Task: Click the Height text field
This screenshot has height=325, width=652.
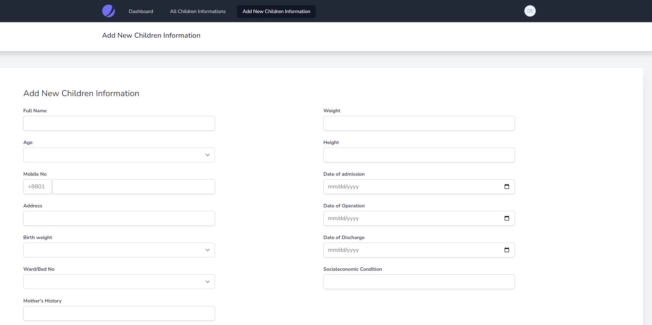Action: tap(419, 155)
